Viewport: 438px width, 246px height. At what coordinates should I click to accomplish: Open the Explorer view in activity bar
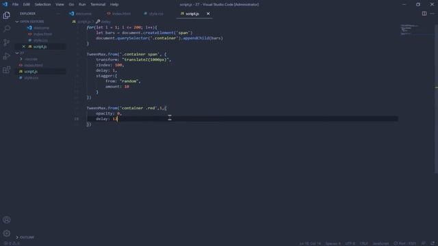[x=6, y=15]
